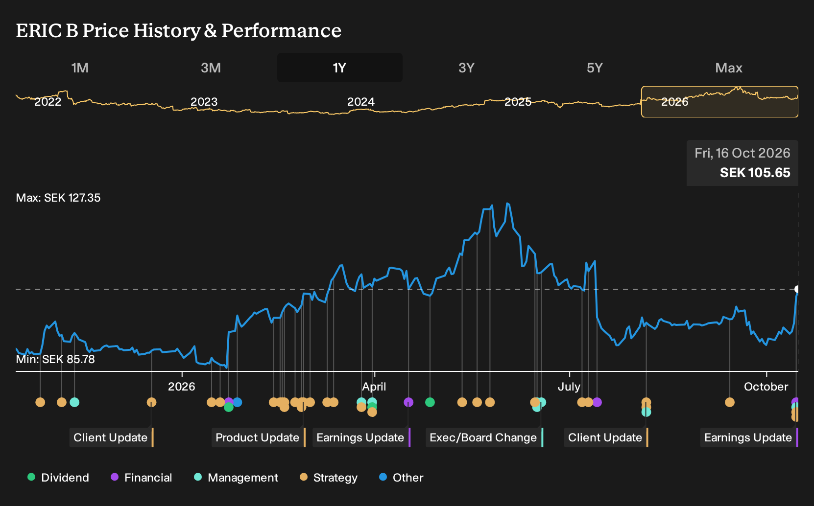Viewport: 814px width, 506px height.
Task: Click the "April" axis label
Action: pyautogui.click(x=374, y=387)
